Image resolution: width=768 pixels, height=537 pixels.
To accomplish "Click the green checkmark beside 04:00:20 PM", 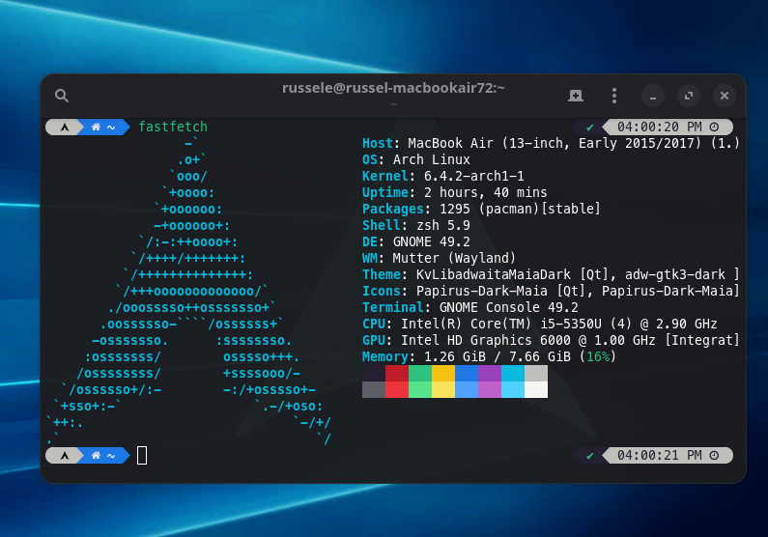I will pyautogui.click(x=589, y=127).
